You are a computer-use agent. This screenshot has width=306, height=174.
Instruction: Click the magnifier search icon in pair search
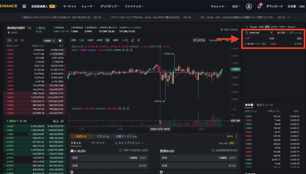(x=247, y=33)
